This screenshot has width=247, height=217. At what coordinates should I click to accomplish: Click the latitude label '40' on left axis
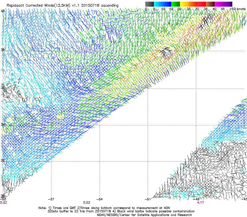[3, 11]
